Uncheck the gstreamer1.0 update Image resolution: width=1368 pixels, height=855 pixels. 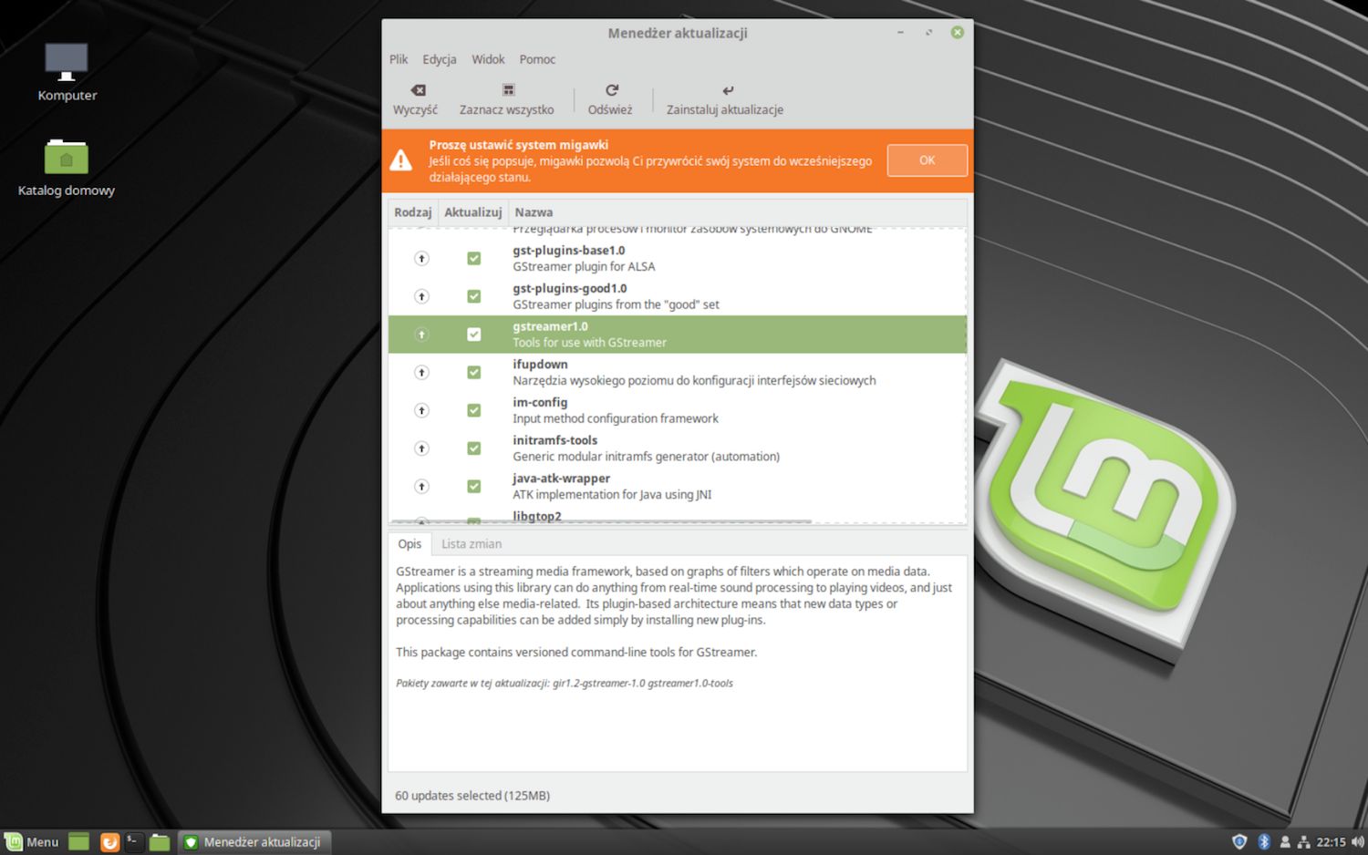474,335
